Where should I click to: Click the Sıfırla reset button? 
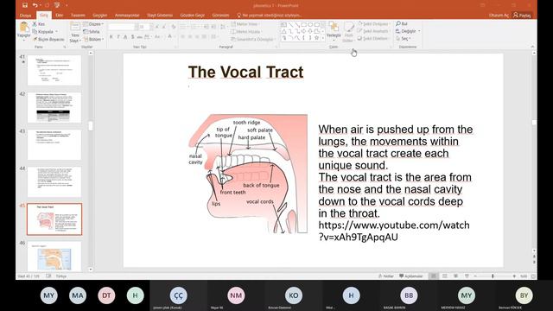coord(92,31)
